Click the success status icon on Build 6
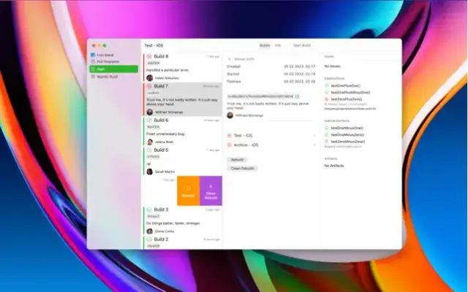The image size is (468, 292). click(x=149, y=120)
